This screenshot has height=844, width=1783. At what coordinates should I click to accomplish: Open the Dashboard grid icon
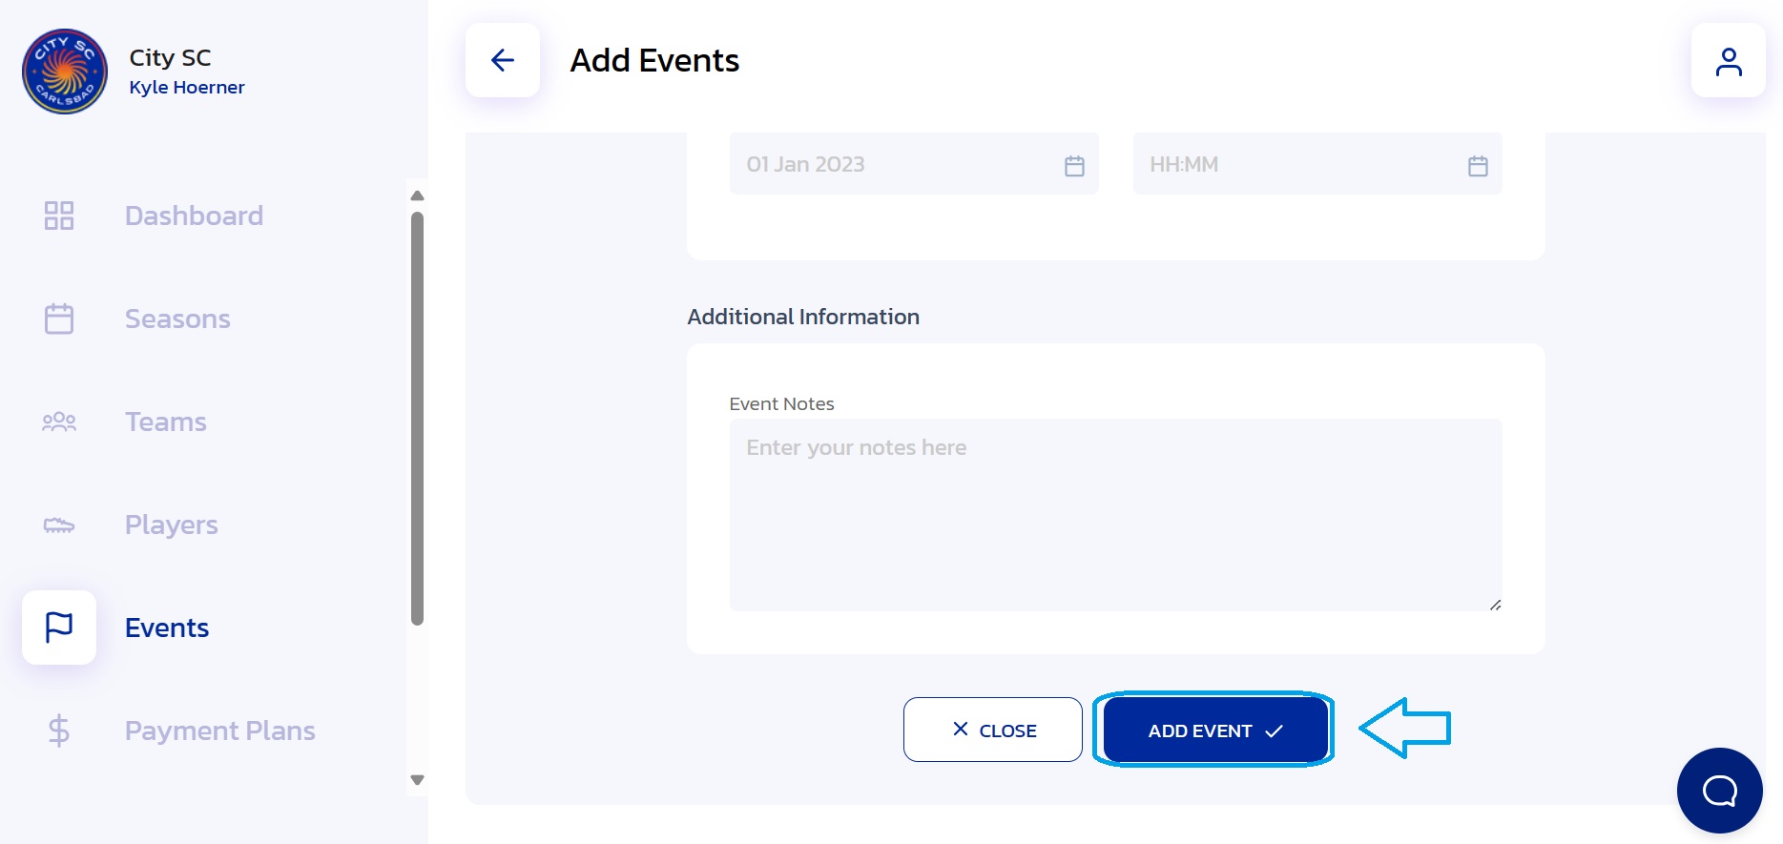click(x=59, y=216)
